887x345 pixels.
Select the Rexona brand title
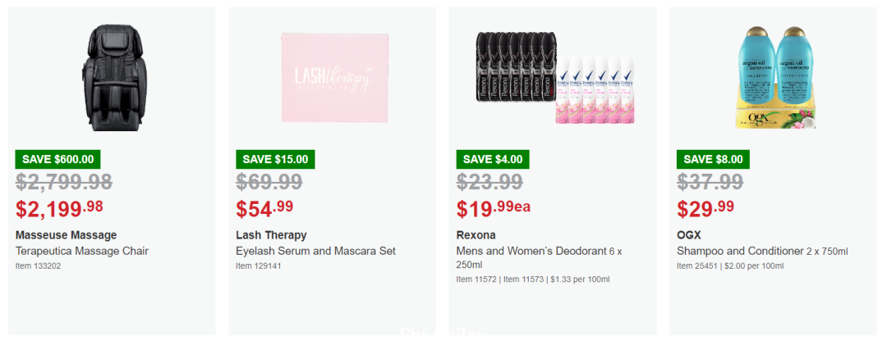(x=476, y=235)
